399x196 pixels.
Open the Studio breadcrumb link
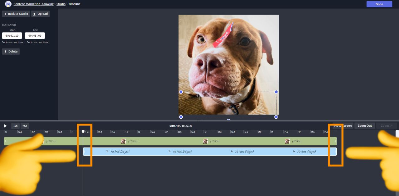coord(61,4)
